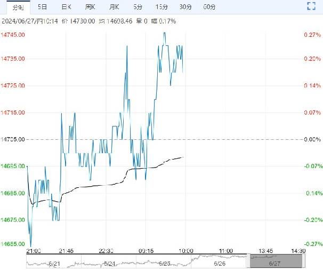This screenshot has height=270, width=323.
Task: Select 6/24 in the bottom navigator
Action: coord(109,263)
